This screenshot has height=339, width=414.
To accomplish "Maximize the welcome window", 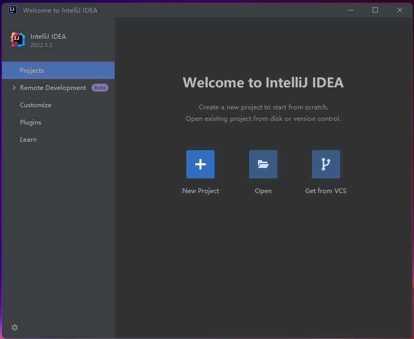I will [375, 10].
